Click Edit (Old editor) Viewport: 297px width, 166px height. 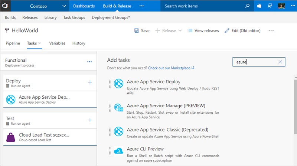(x=242, y=31)
